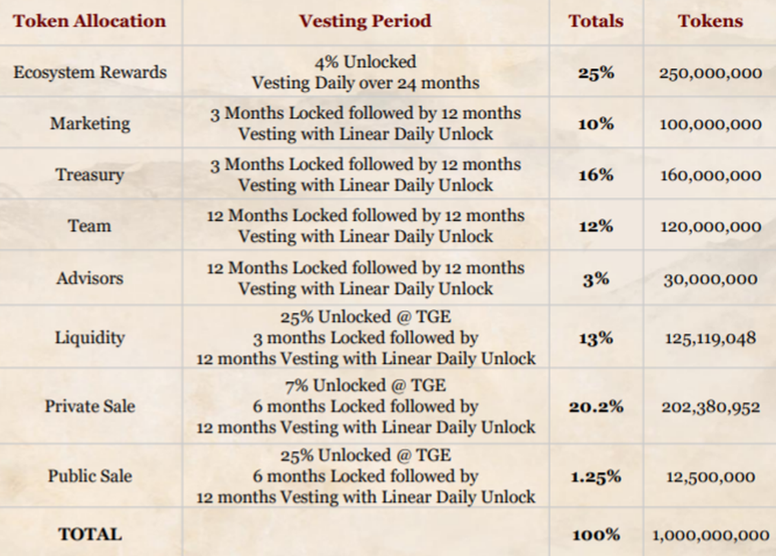Image resolution: width=776 pixels, height=556 pixels.
Task: Click the 20.2% totals cell
Action: tap(596, 407)
